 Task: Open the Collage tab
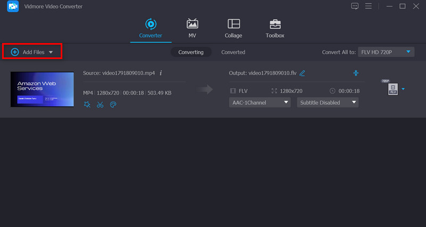[x=233, y=29]
